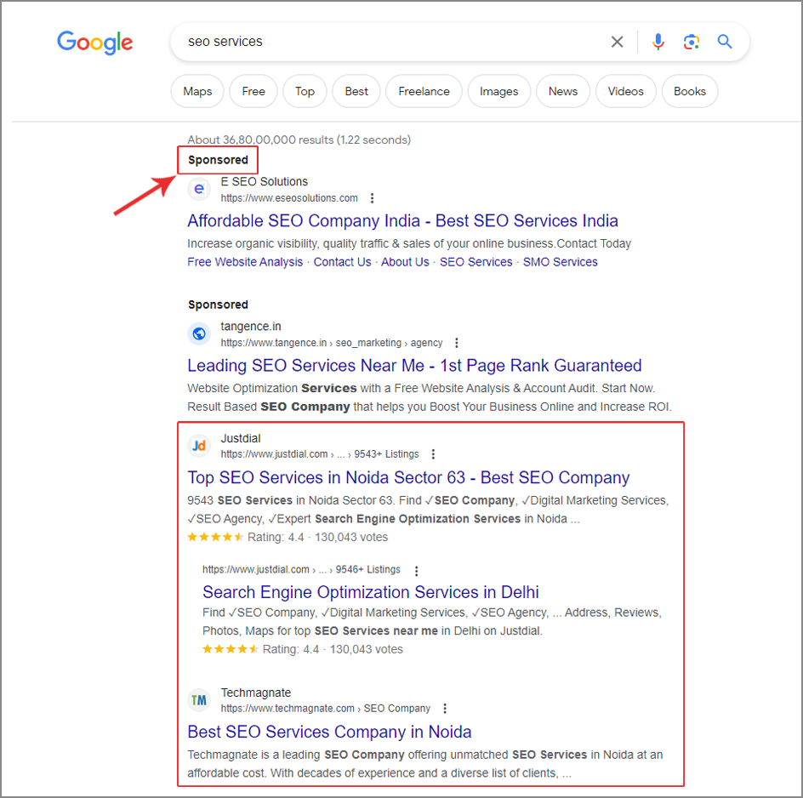Open Best SEO Services Company in Noida
The height and width of the screenshot is (798, 803).
[x=329, y=732]
